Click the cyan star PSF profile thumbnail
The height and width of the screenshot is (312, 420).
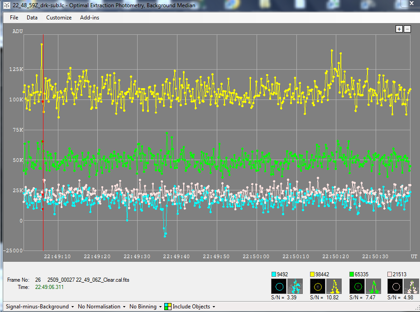click(x=296, y=286)
